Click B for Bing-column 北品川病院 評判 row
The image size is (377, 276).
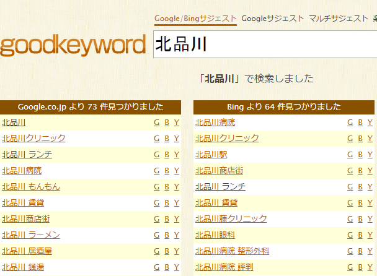coord(360,267)
